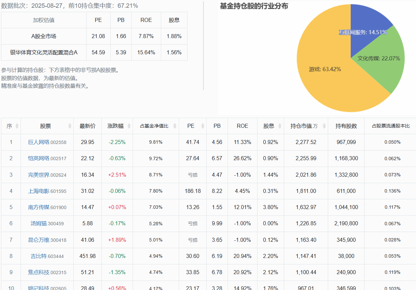Click fund ROE value 15.64%

pos(146,52)
